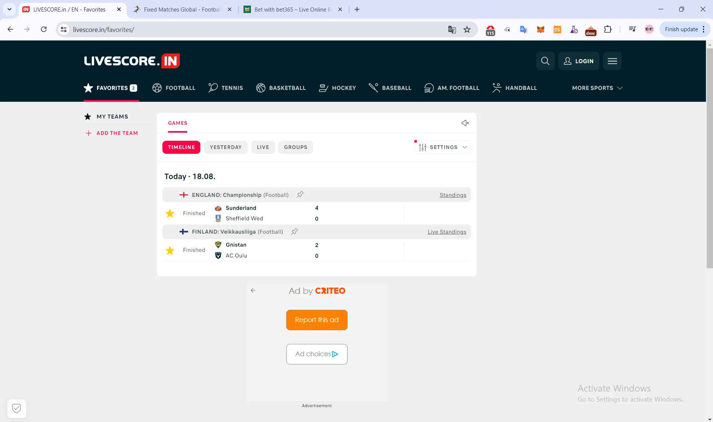
Task: Go to the Tennis section
Action: click(226, 88)
